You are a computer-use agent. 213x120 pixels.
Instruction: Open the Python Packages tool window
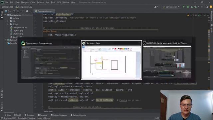pos(59,115)
